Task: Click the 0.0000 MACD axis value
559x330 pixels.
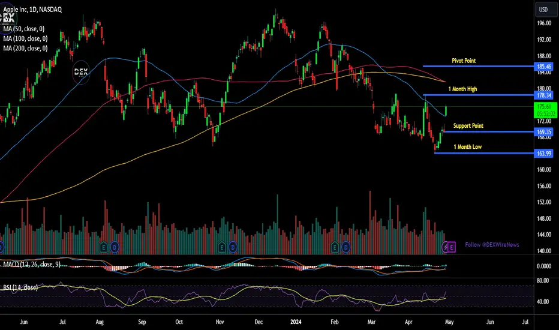Action: 544,266
